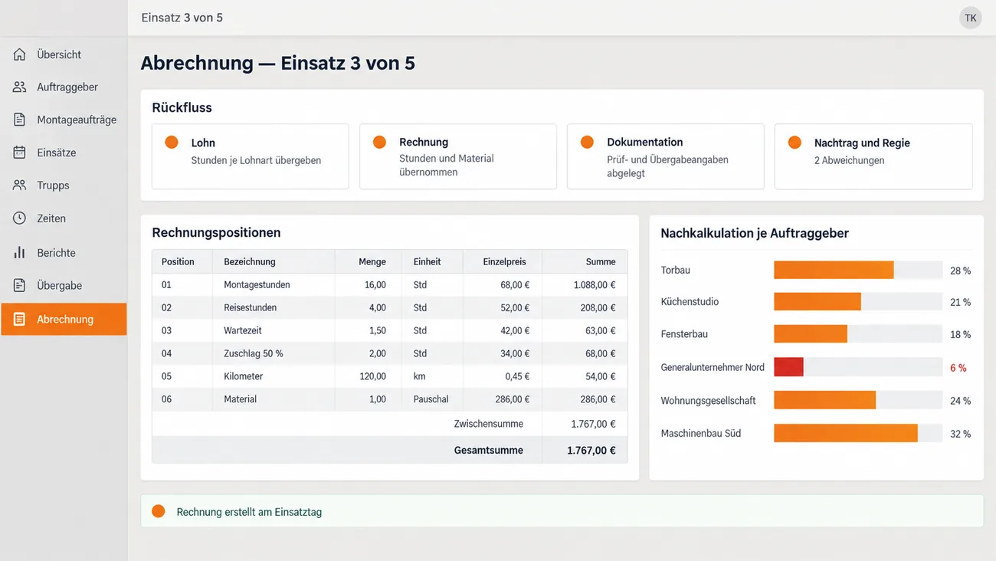Open the Lohn card
The image size is (996, 561).
click(251, 156)
